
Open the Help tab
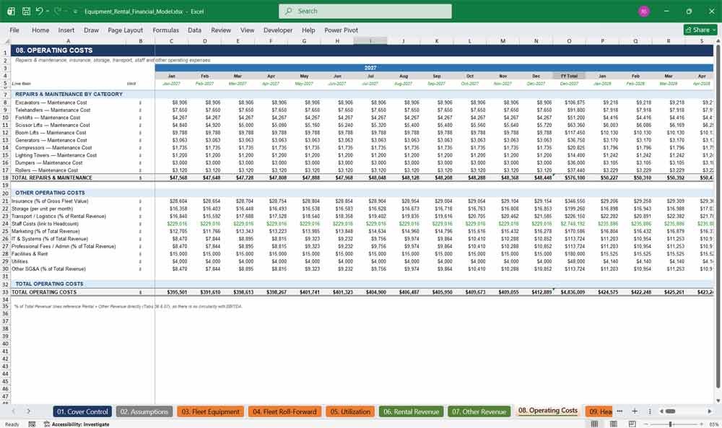[x=308, y=30]
